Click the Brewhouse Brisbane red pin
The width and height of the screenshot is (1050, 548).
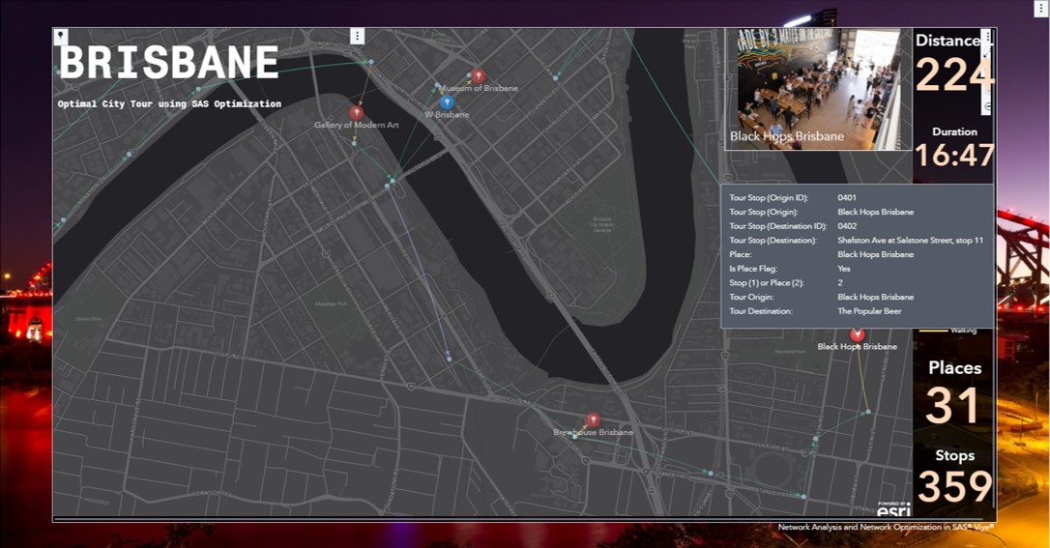pyautogui.click(x=593, y=420)
